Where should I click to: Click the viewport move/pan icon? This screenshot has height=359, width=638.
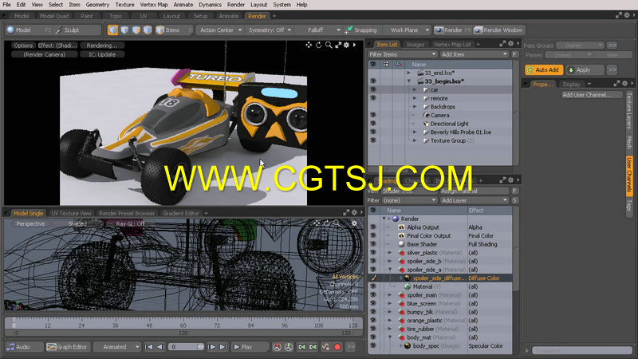point(309,45)
